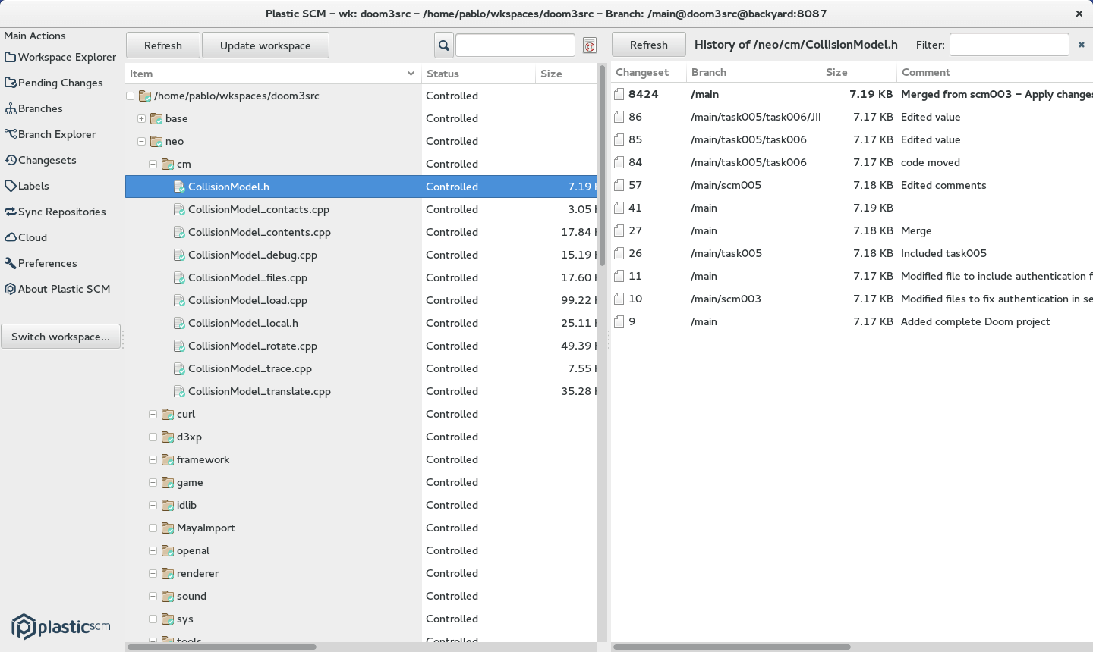Sort by the Status column header

pyautogui.click(x=478, y=74)
